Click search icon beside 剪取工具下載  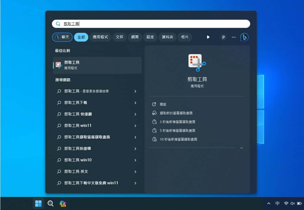(59, 102)
